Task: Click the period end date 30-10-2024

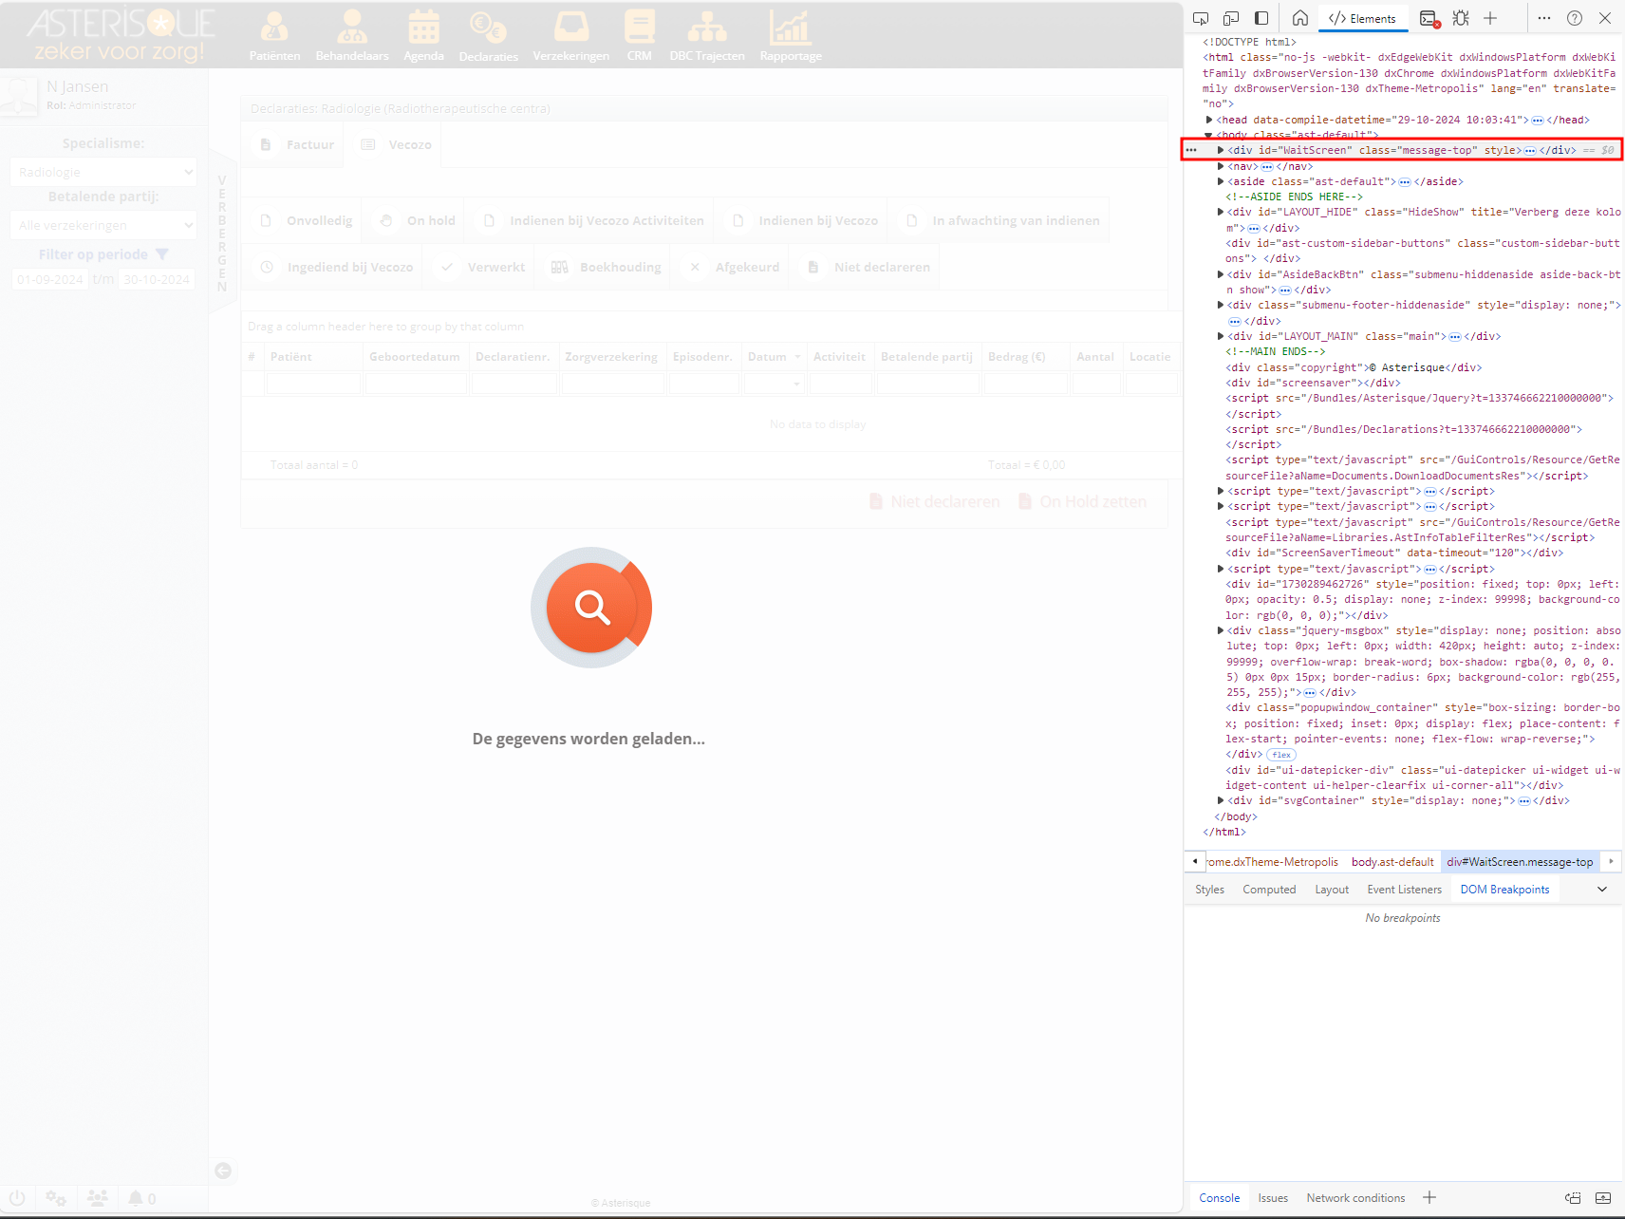Action: click(157, 279)
